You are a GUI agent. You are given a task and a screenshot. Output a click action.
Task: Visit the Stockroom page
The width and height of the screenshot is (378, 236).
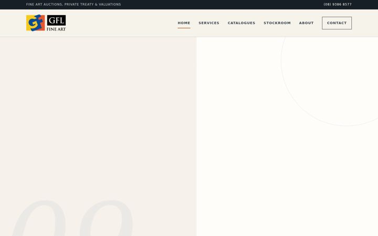(277, 23)
